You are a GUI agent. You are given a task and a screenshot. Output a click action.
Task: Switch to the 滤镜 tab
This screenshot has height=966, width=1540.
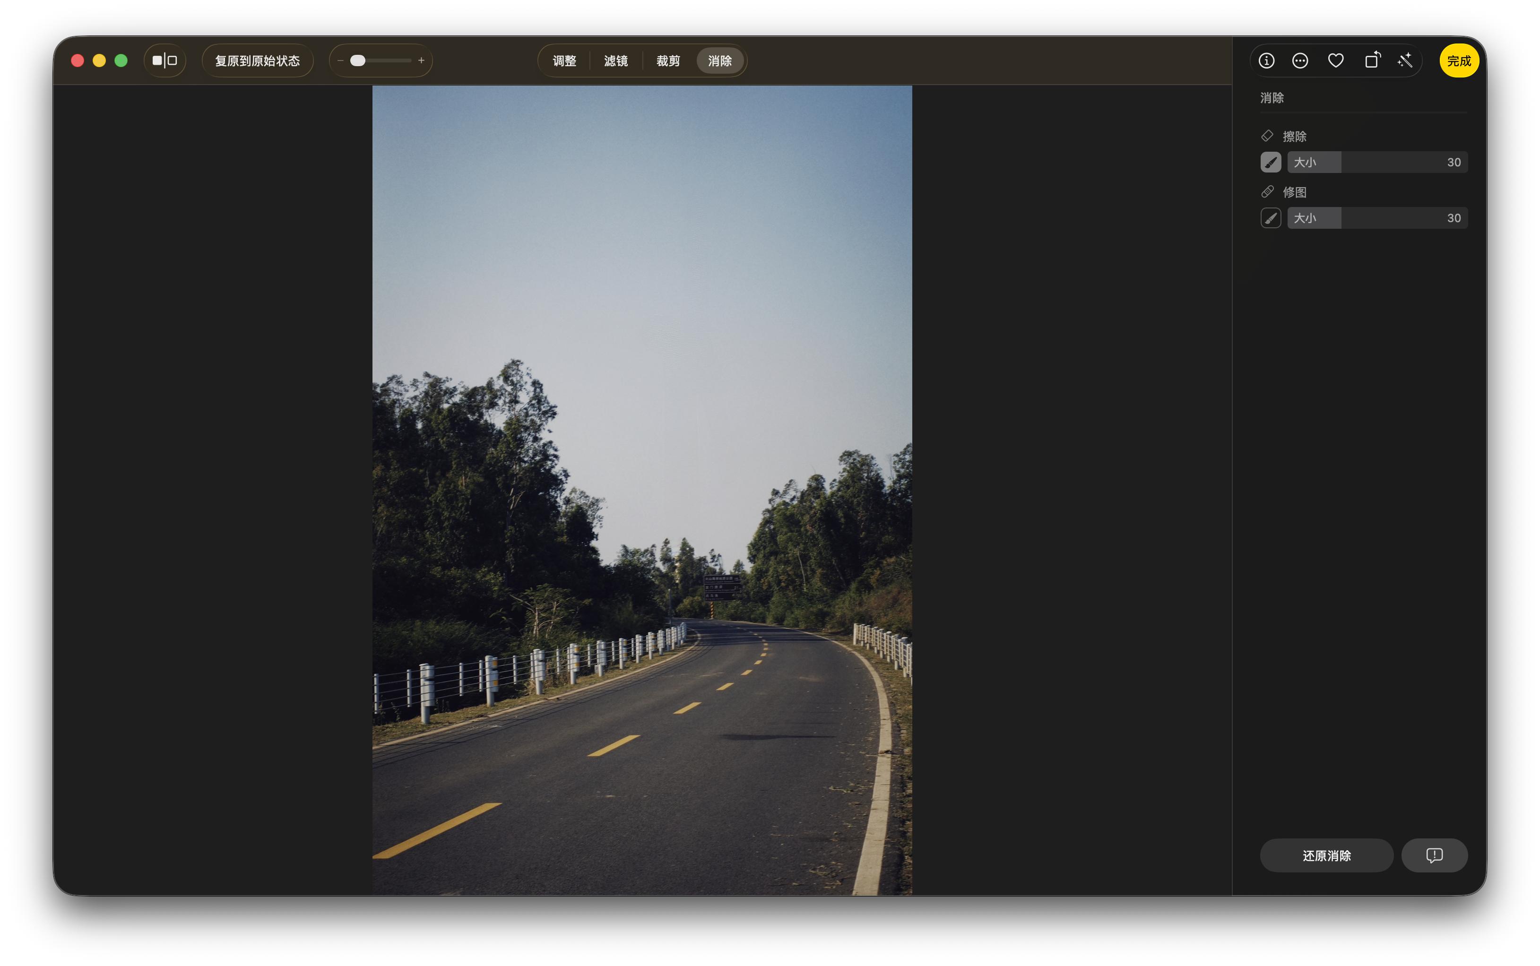pyautogui.click(x=616, y=60)
